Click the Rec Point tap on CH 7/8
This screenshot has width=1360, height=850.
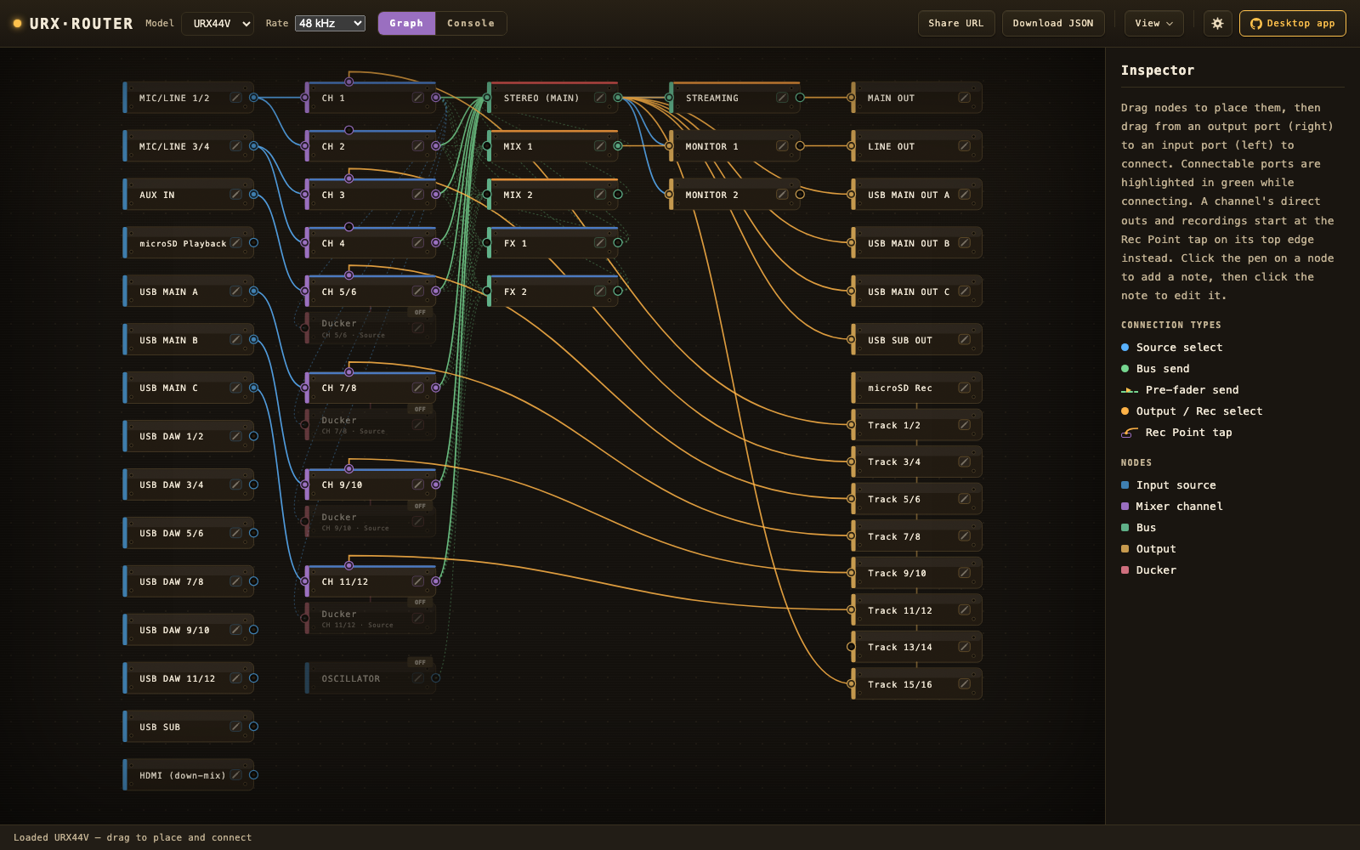[348, 372]
